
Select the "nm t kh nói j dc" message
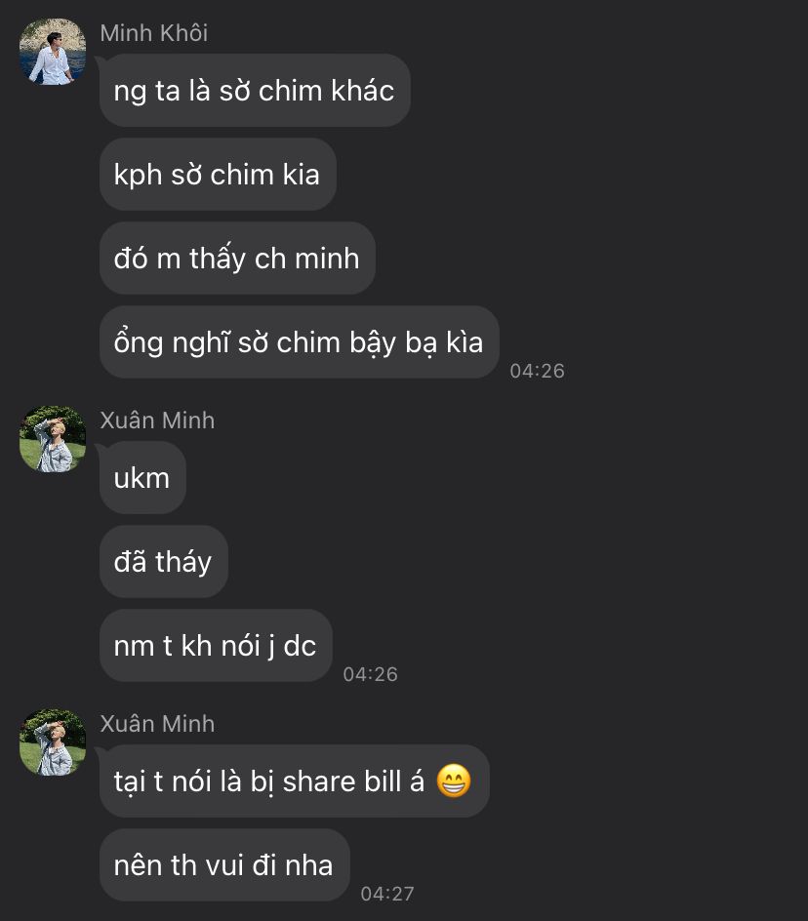point(216,646)
